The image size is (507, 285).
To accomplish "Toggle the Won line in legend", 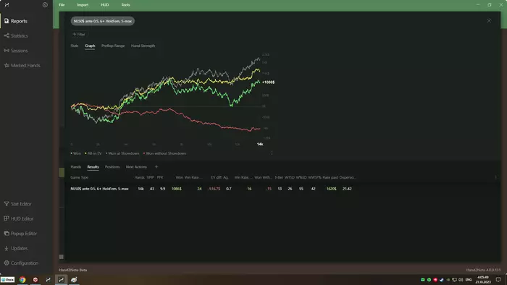I will coord(75,153).
